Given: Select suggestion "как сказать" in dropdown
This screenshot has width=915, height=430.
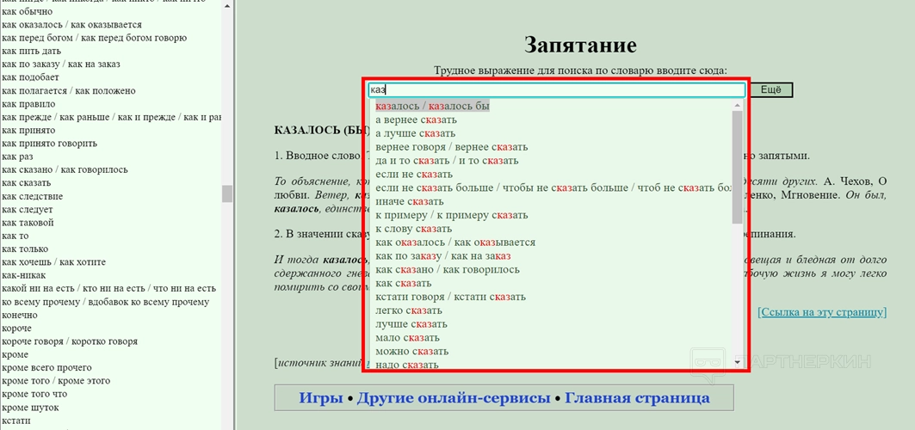Looking at the screenshot, I should [x=403, y=283].
